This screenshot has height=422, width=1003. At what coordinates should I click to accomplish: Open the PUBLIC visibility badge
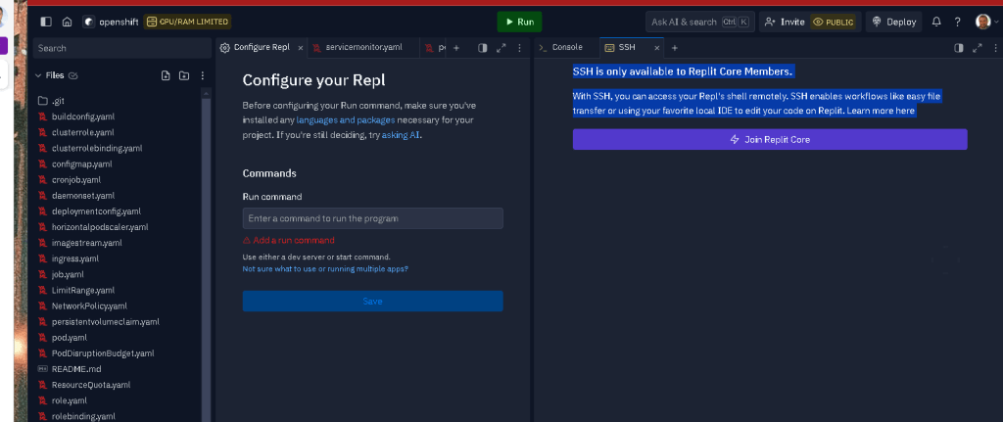833,22
